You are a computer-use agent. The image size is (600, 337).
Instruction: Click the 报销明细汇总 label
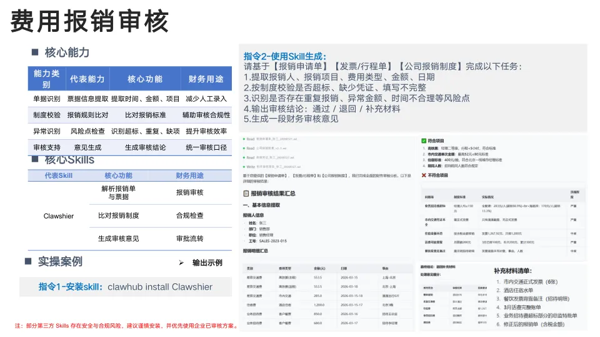[x=256, y=251]
